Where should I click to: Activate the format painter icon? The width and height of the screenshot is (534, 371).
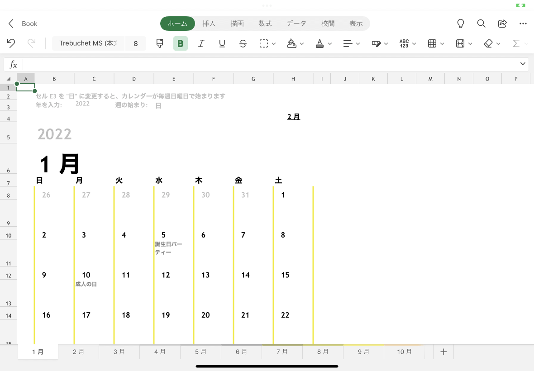tap(159, 43)
